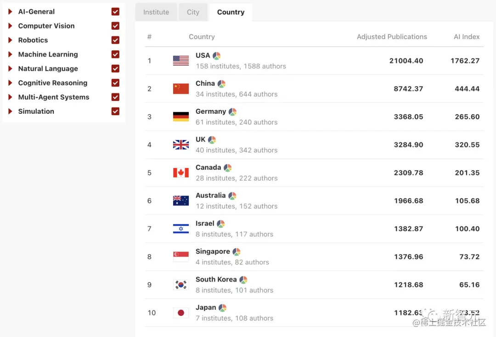Click the pie chart icon next to Canada
The height and width of the screenshot is (337, 496).
tap(228, 168)
